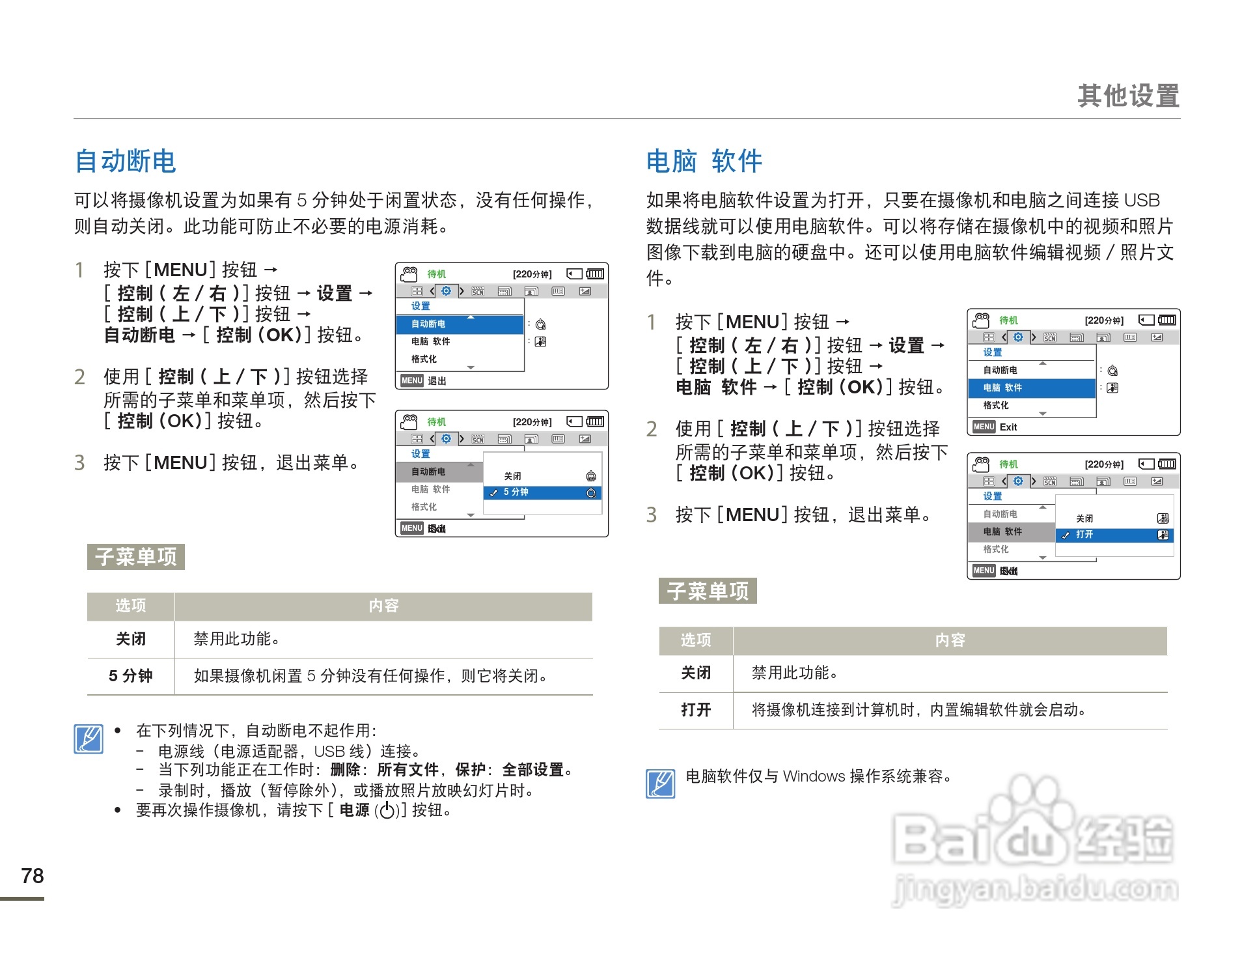Click the grid thumbnail view icon
Image resolution: width=1255 pixels, height=960 pixels.
pos(417,291)
